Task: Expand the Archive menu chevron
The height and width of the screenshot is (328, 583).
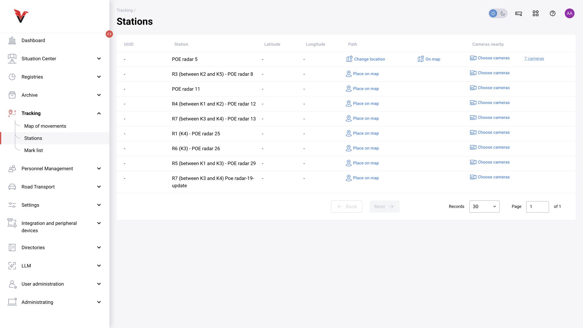Action: click(99, 95)
